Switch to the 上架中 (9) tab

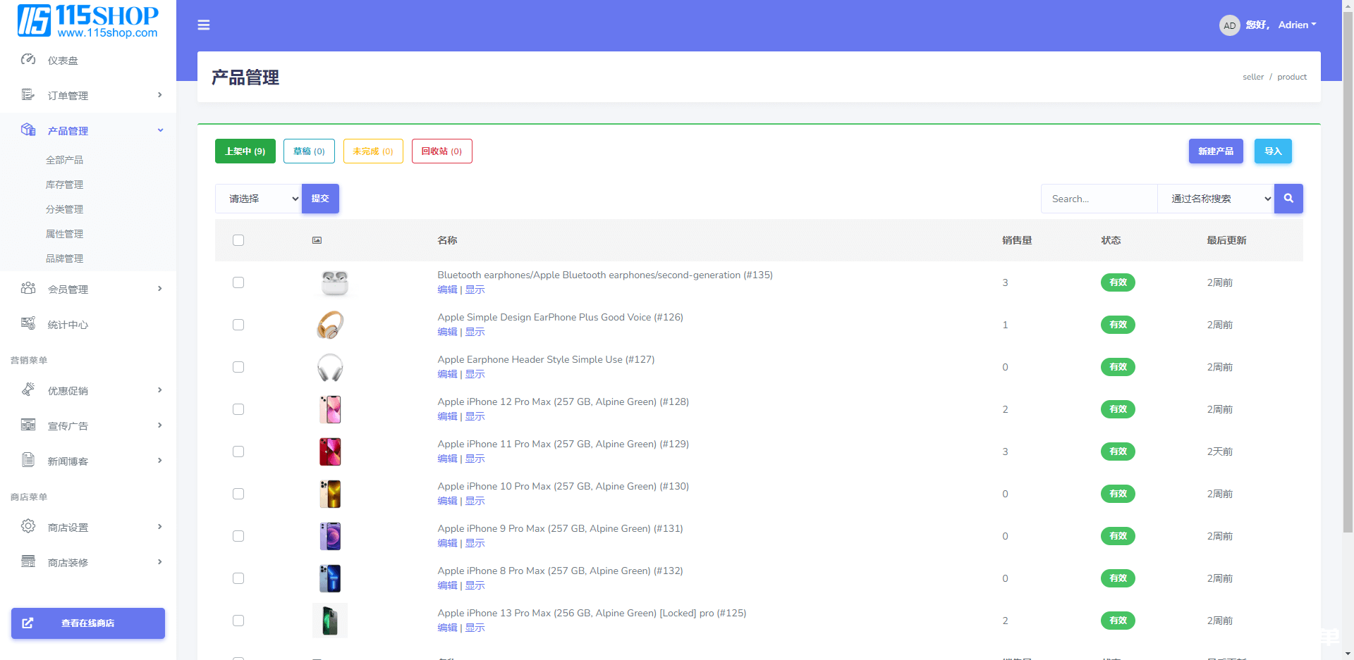coord(245,151)
